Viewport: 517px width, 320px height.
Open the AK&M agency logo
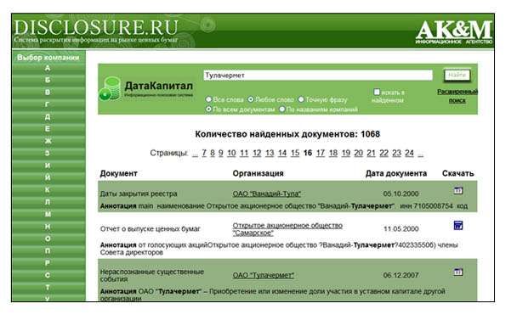pyautogui.click(x=454, y=32)
